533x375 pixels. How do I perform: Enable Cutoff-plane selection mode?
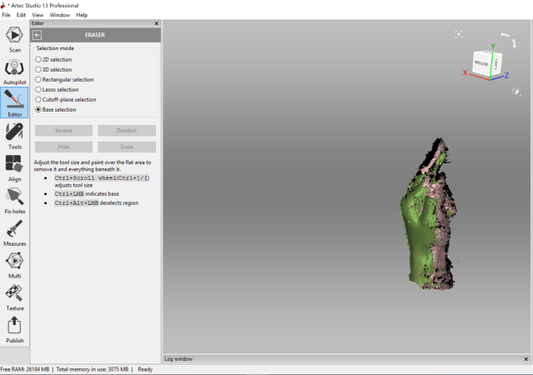coord(38,99)
